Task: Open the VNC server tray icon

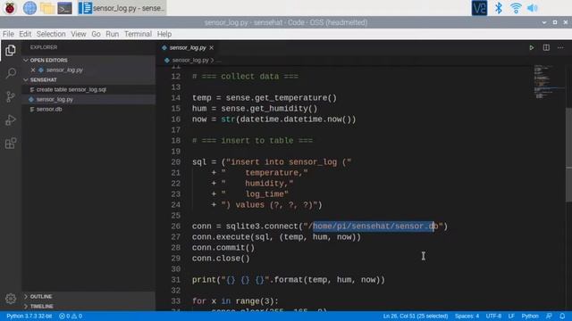Action: (x=479, y=8)
